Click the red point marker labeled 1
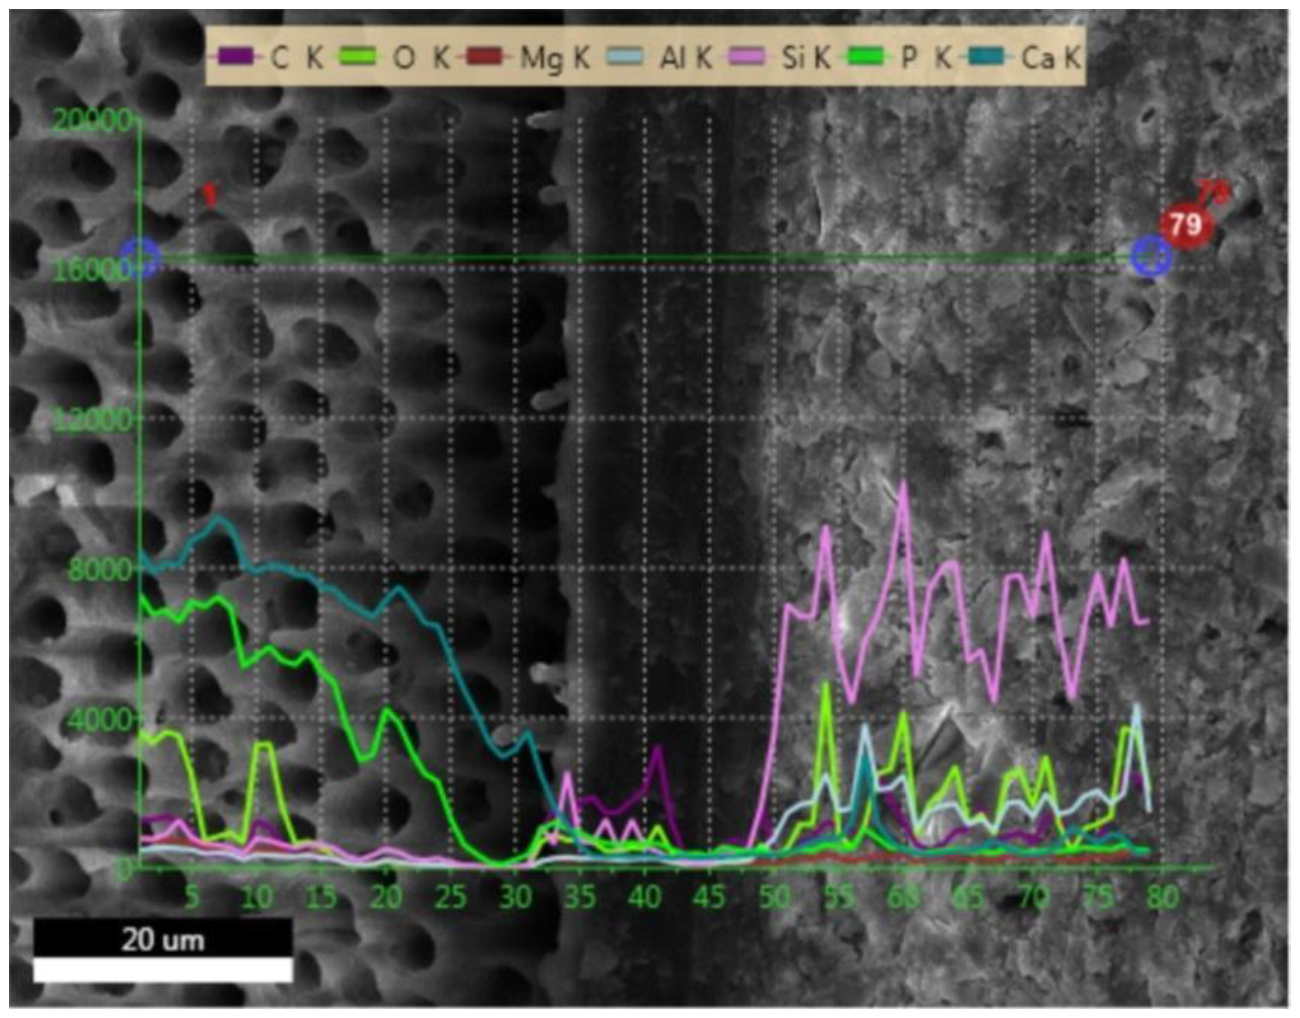This screenshot has width=1300, height=1018. 209,194
